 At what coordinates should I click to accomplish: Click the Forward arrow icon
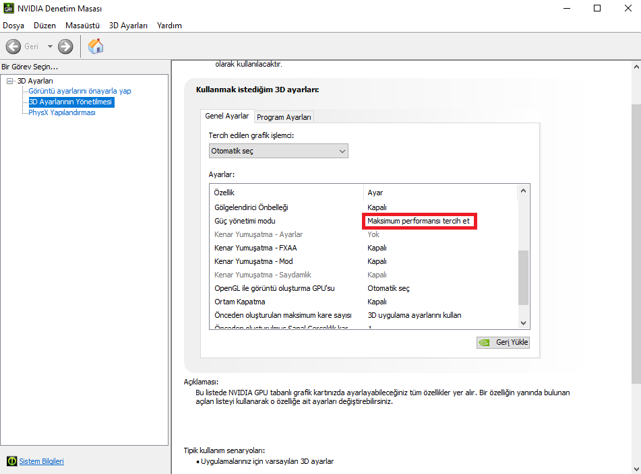click(x=65, y=46)
